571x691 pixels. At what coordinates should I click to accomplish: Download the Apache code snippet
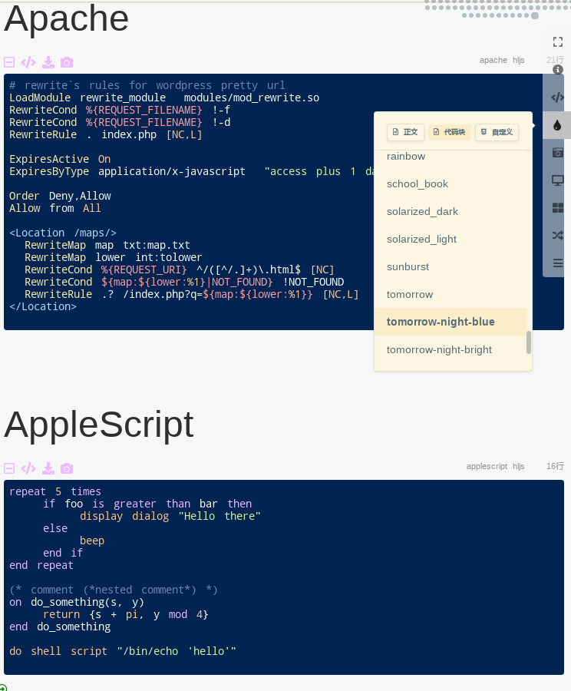pos(48,62)
